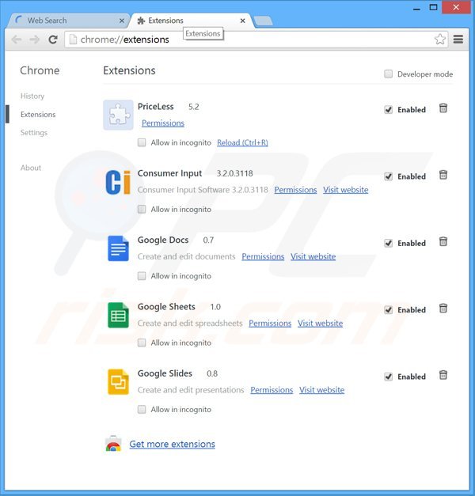
Task: Uncheck Enabled for Google Docs
Action: tap(388, 244)
